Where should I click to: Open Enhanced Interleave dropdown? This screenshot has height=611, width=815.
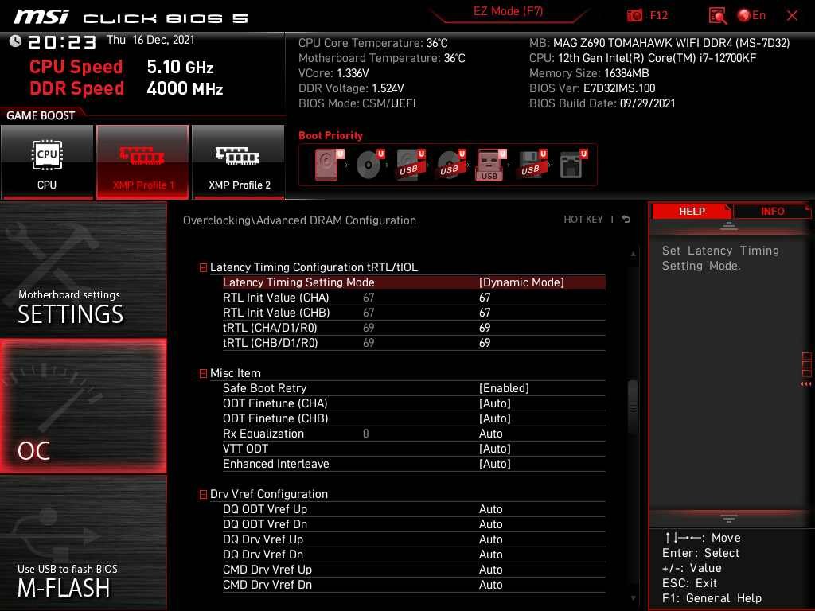coord(414,464)
